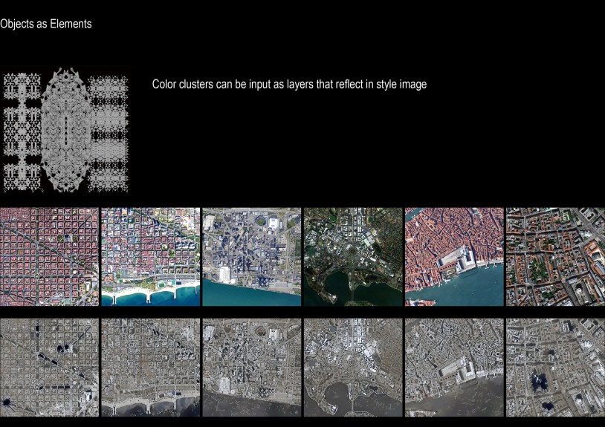Screen dimensions: 605x427
Task: Click the grayscale downtown skyscraper styled image
Action: click(251, 367)
